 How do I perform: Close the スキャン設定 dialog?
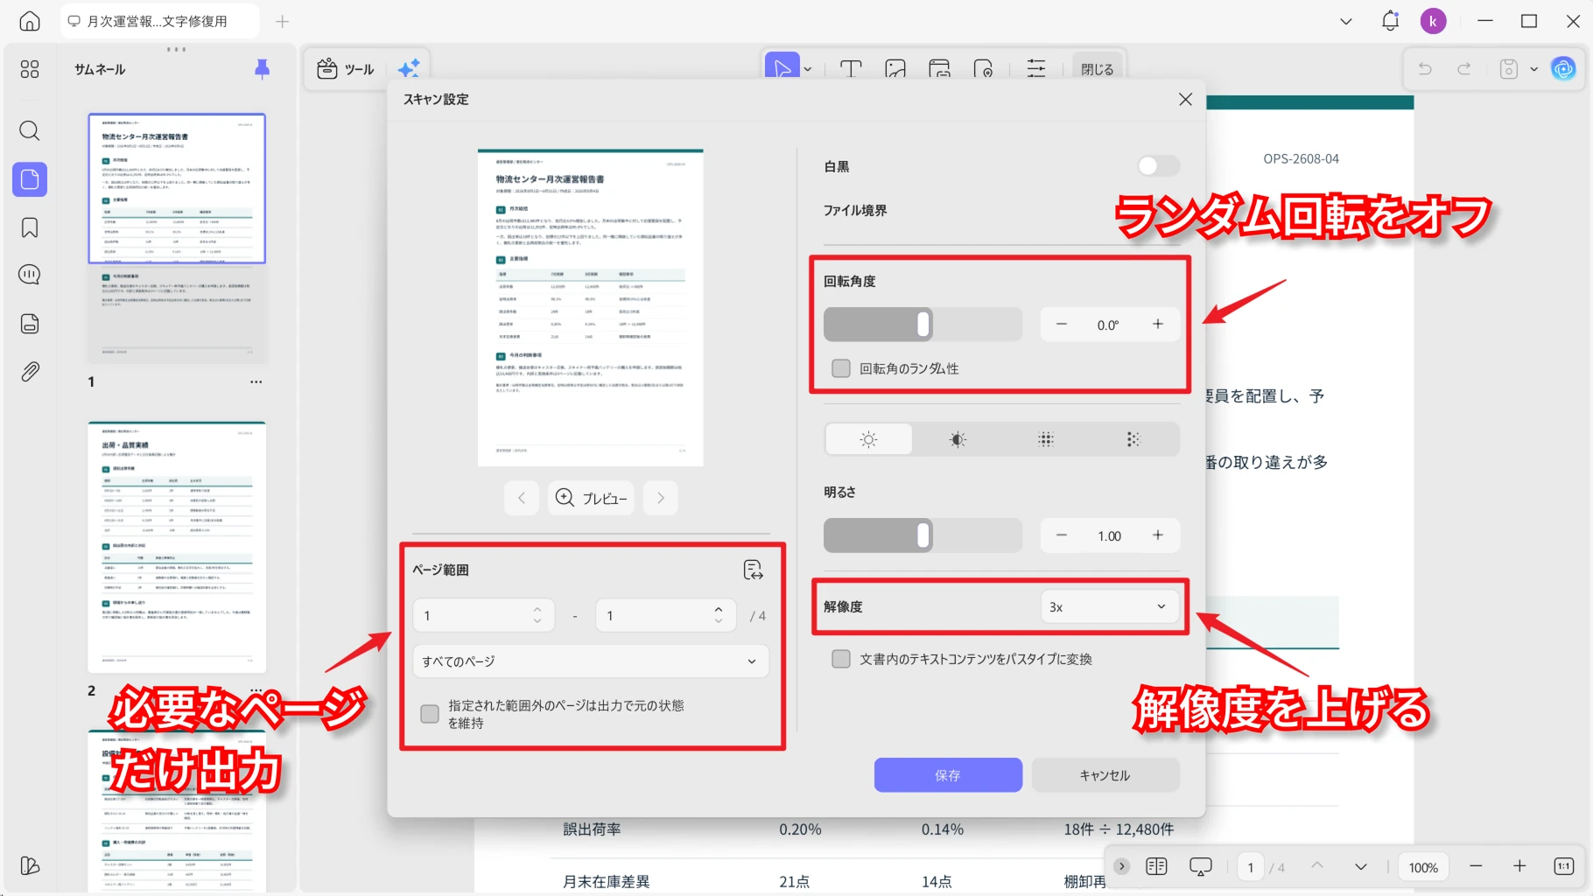1185,100
